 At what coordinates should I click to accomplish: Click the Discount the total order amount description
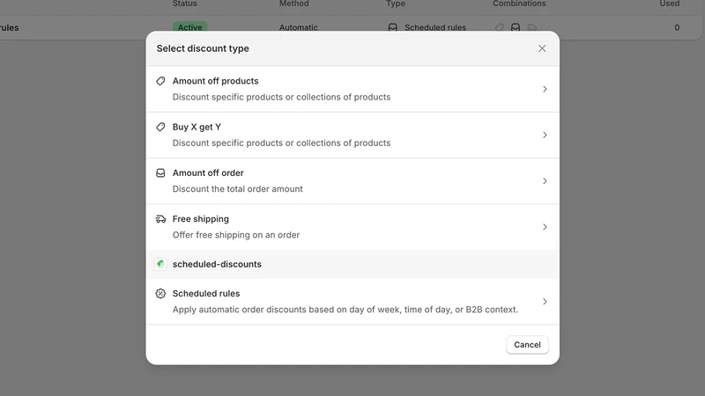237,189
